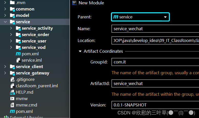Open the Parent module dropdown
This screenshot has height=118, width=199.
point(165,17)
